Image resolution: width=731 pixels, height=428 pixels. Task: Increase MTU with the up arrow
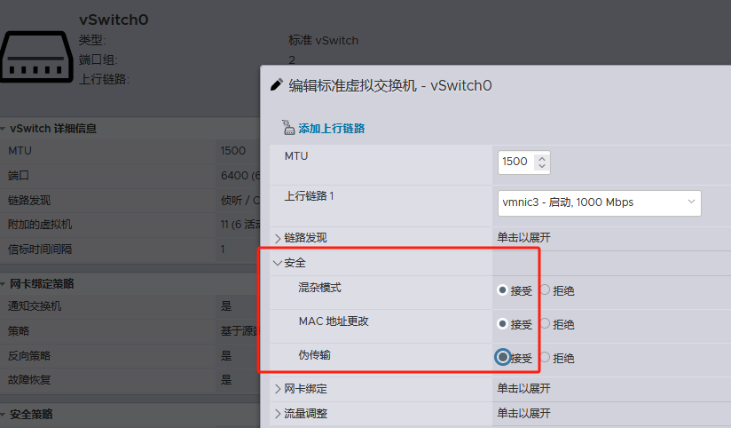pos(542,158)
